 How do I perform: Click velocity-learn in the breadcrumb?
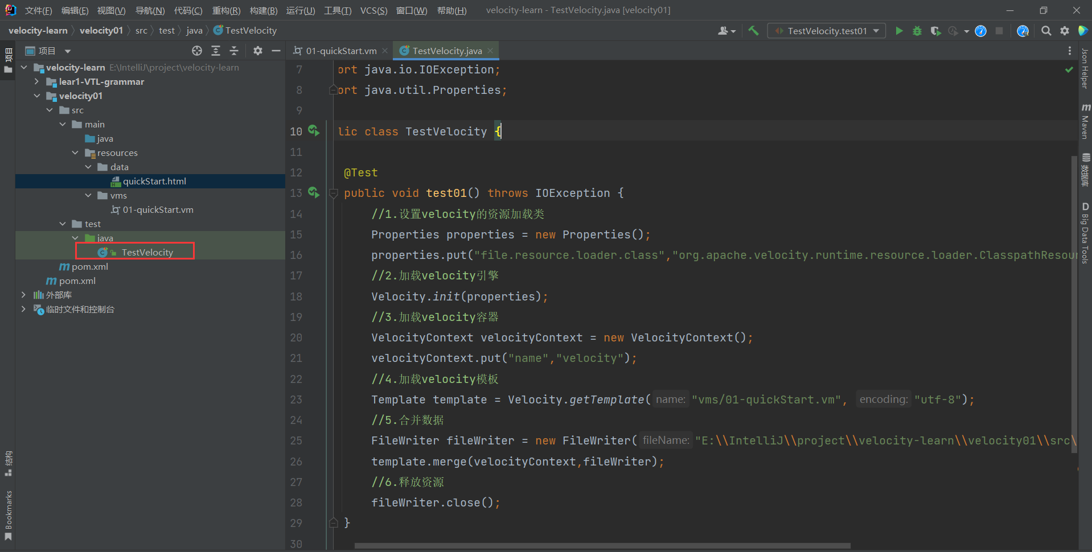[38, 30]
